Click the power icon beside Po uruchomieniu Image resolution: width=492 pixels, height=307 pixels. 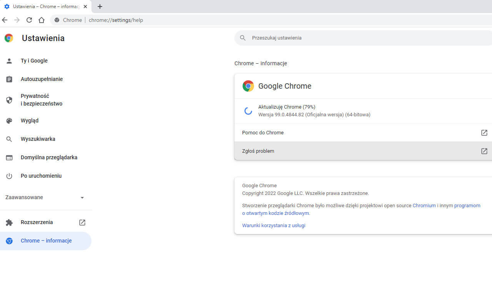click(9, 176)
